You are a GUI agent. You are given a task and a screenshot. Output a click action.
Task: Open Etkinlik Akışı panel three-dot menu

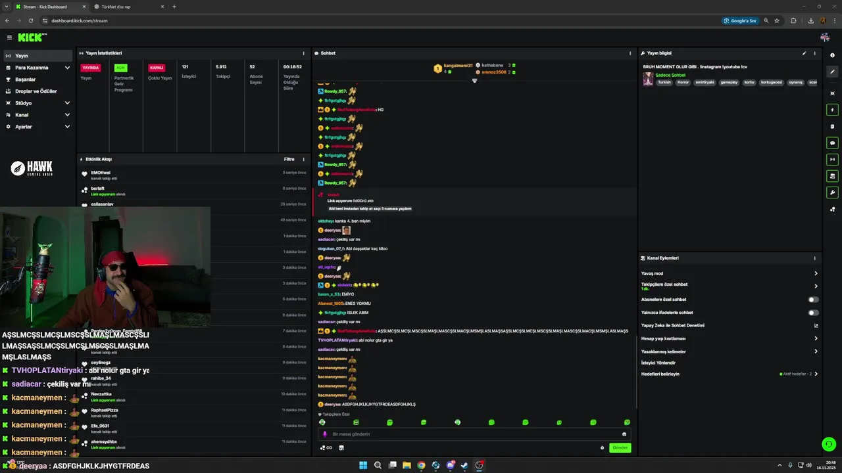tap(303, 159)
